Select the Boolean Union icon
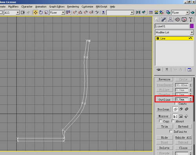This screenshot has height=155, width=196. (175, 109)
